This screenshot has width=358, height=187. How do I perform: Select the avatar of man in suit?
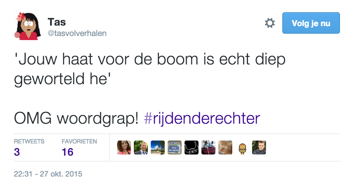[x=141, y=148]
